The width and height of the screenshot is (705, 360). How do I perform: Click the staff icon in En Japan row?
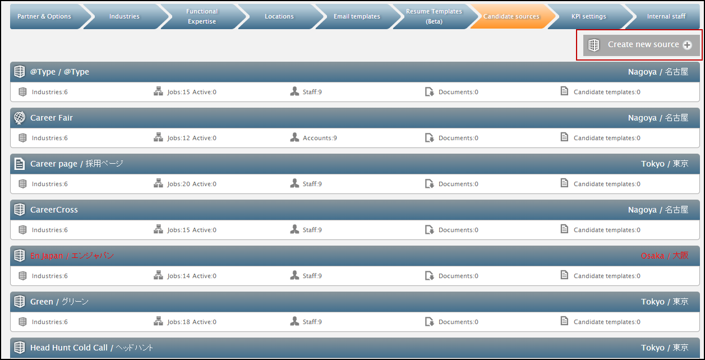click(x=294, y=275)
